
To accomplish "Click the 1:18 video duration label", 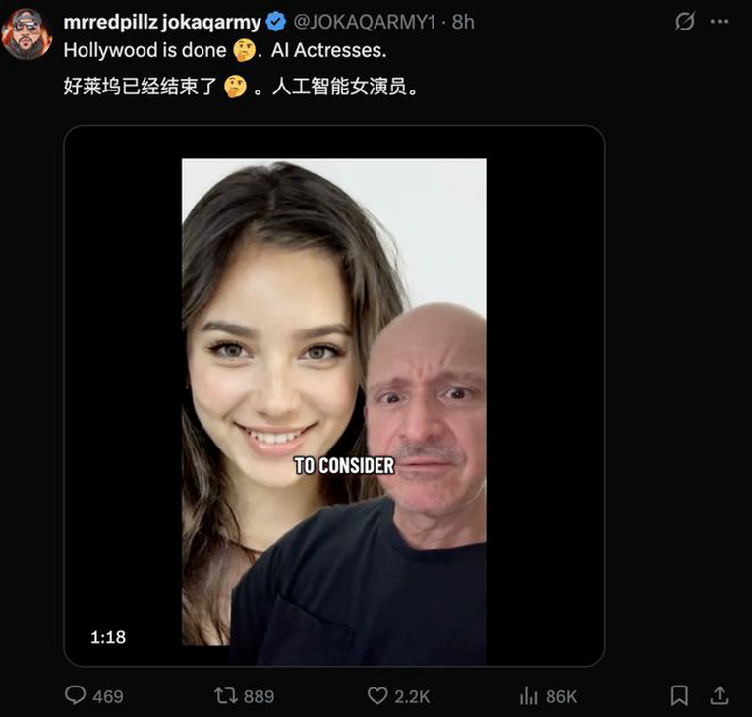I will click(x=108, y=637).
